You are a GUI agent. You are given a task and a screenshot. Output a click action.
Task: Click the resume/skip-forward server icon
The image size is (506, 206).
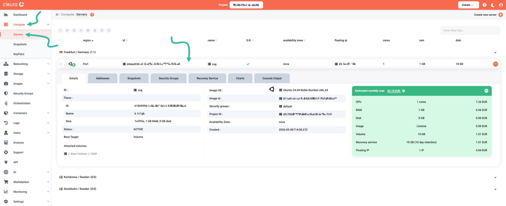tap(81, 30)
